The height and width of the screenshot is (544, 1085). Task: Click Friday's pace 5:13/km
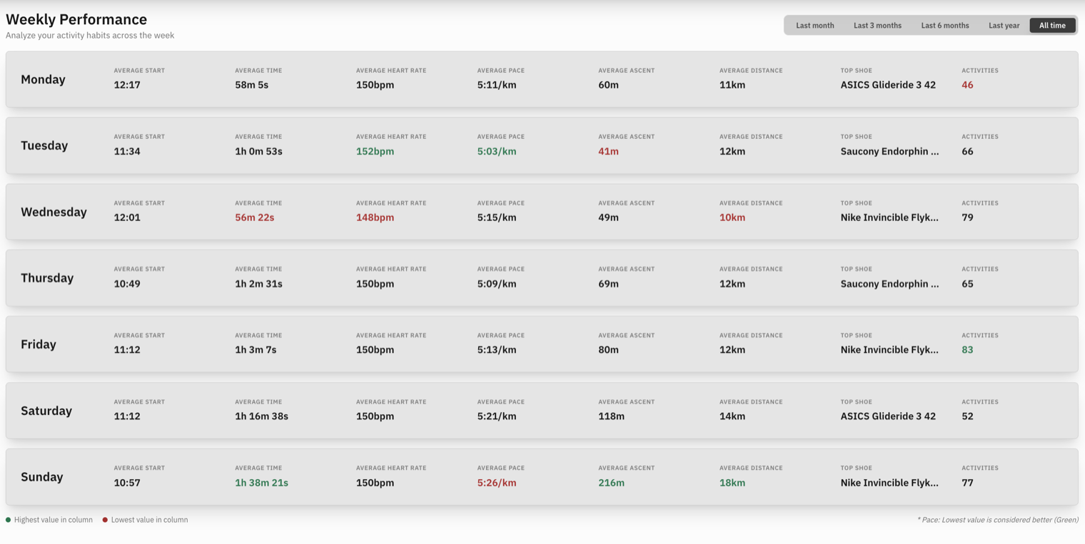click(x=497, y=350)
